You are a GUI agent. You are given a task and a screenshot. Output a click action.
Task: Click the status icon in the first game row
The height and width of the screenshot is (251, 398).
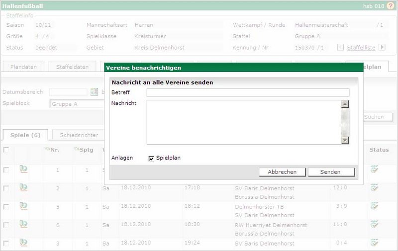coord(375,169)
